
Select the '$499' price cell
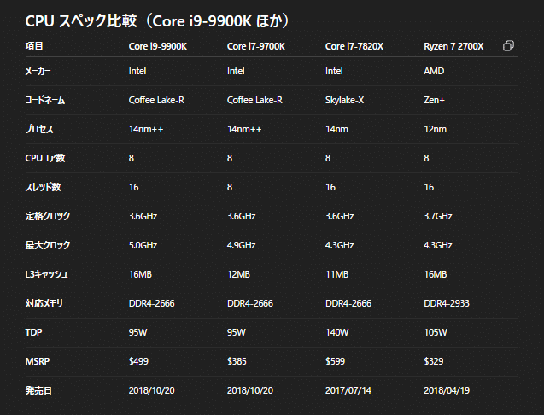pyautogui.click(x=138, y=361)
